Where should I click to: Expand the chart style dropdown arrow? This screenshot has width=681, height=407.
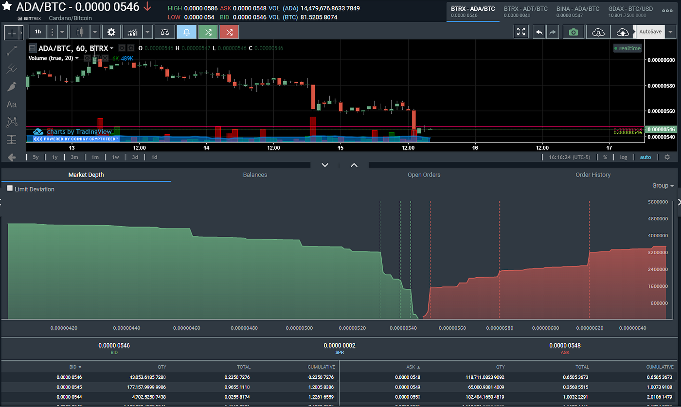click(x=95, y=32)
